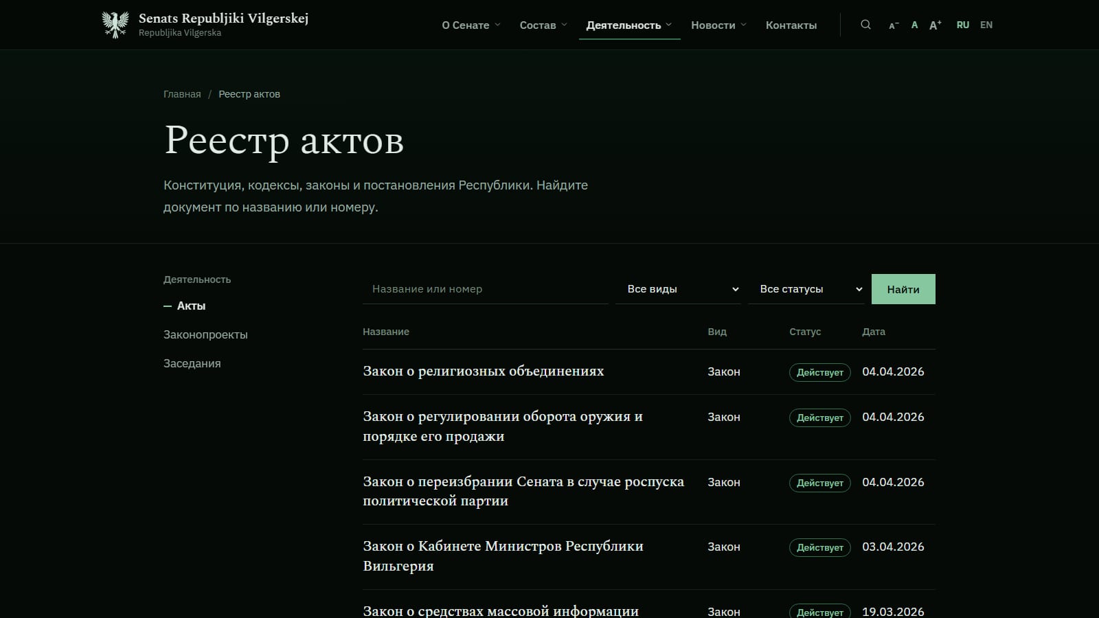Open the site search magnifier icon

[865, 25]
